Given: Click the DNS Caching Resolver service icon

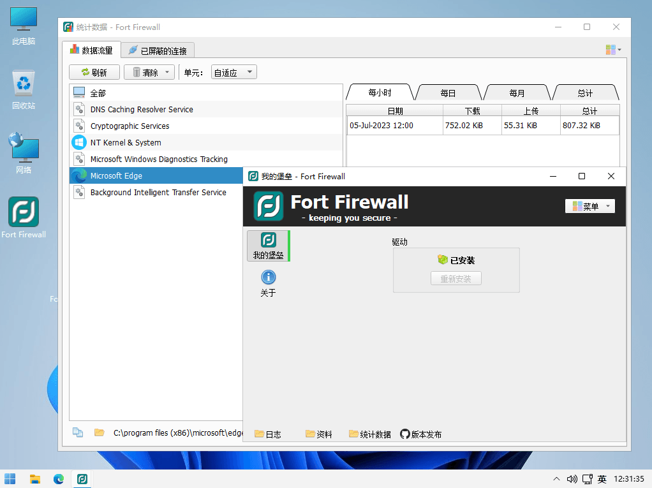Looking at the screenshot, I should pos(79,109).
